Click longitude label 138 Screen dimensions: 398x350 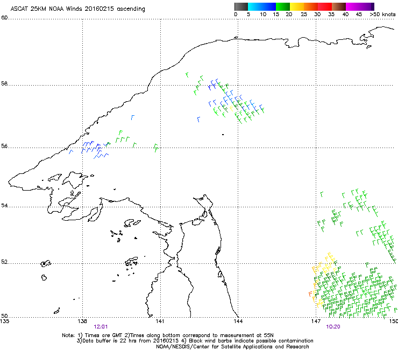pos(82,321)
